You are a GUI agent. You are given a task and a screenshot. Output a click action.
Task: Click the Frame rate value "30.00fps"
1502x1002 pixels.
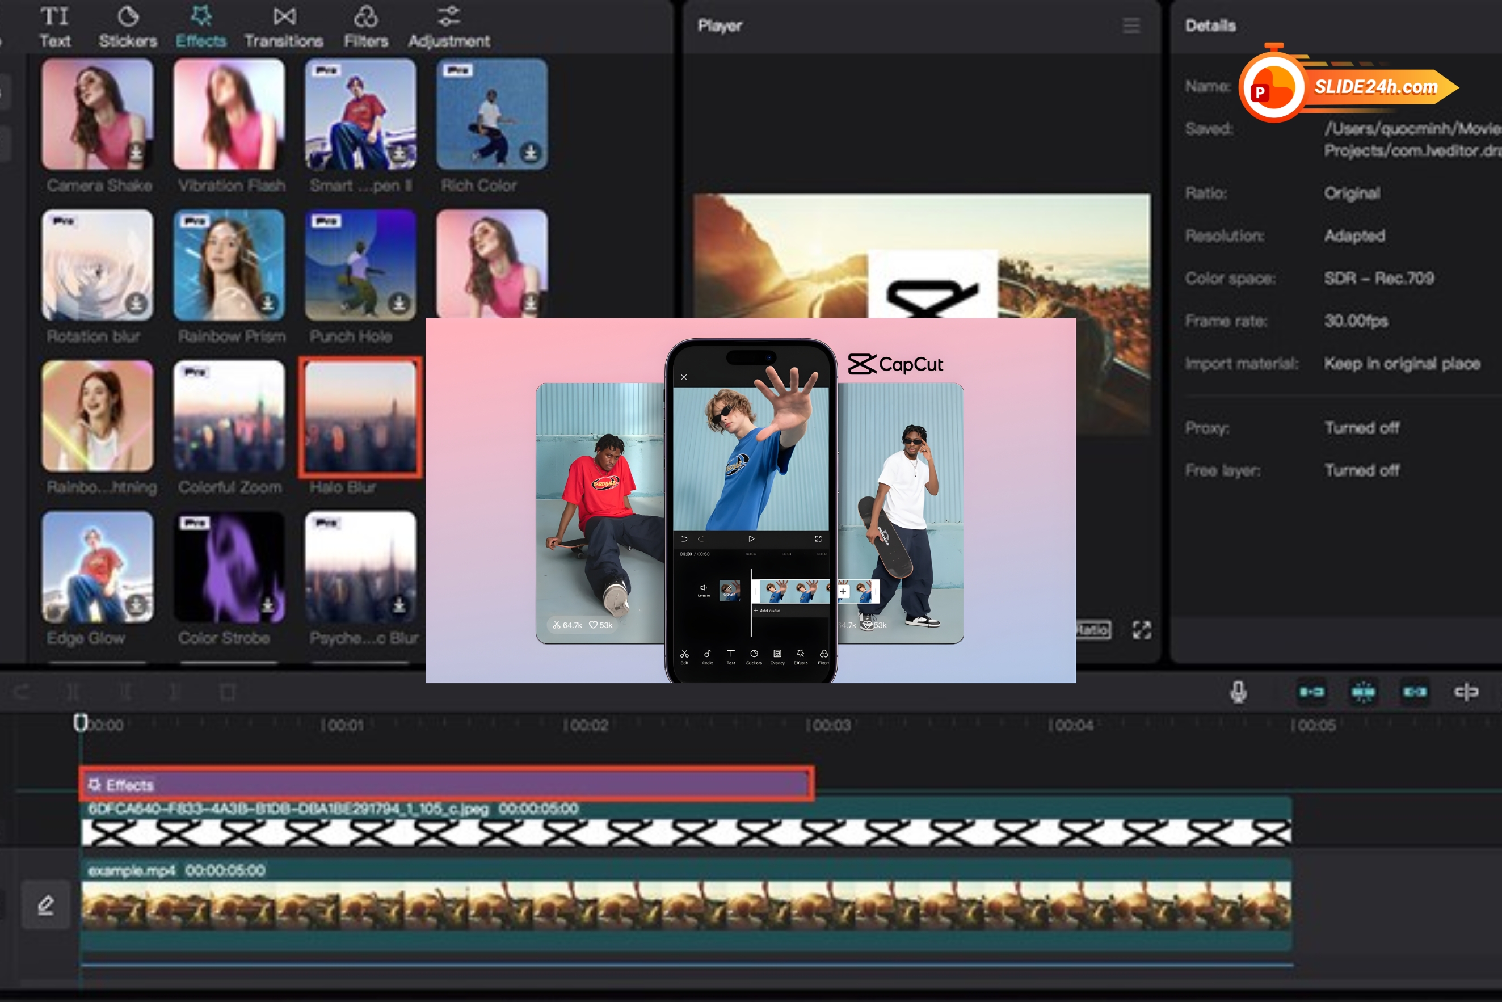[x=1356, y=321]
